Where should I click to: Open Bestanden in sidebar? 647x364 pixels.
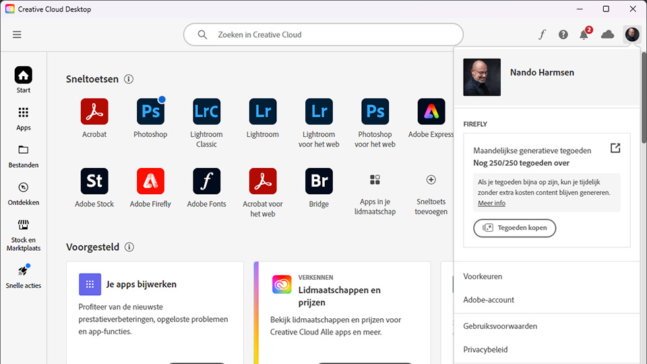point(24,156)
